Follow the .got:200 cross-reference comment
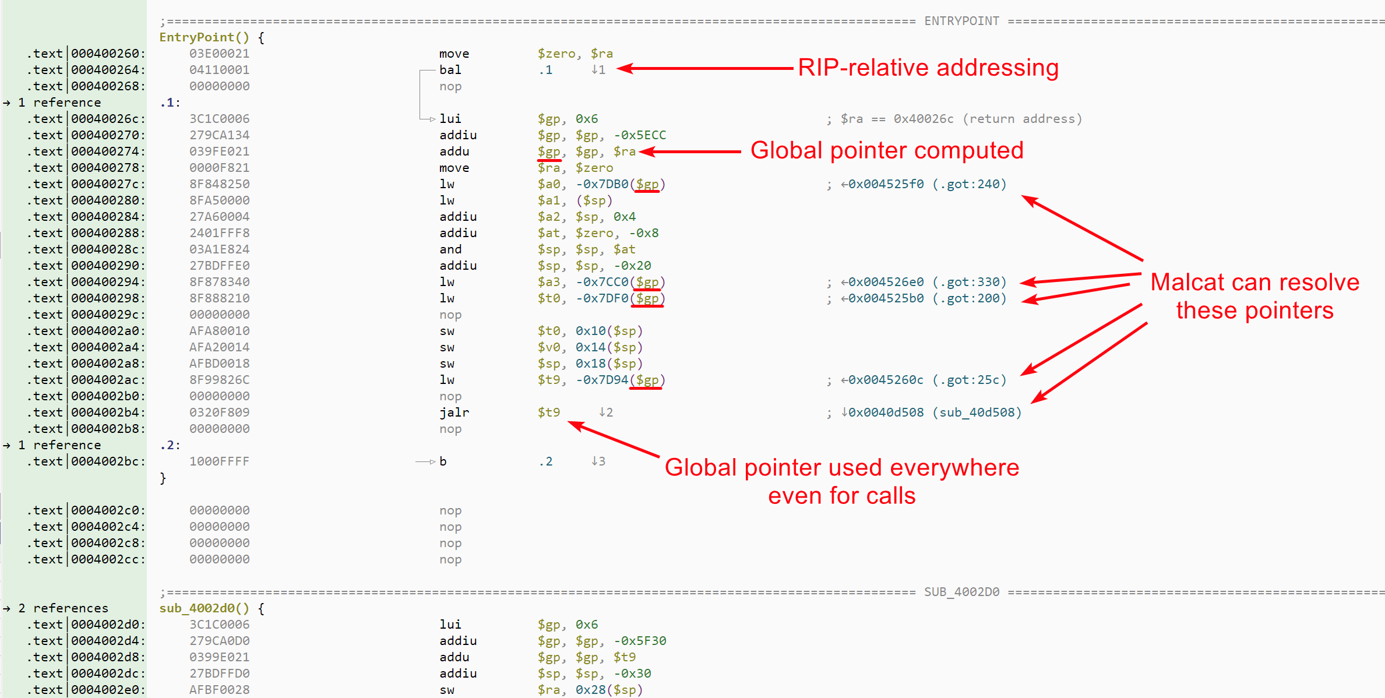The image size is (1385, 698). pos(924,298)
